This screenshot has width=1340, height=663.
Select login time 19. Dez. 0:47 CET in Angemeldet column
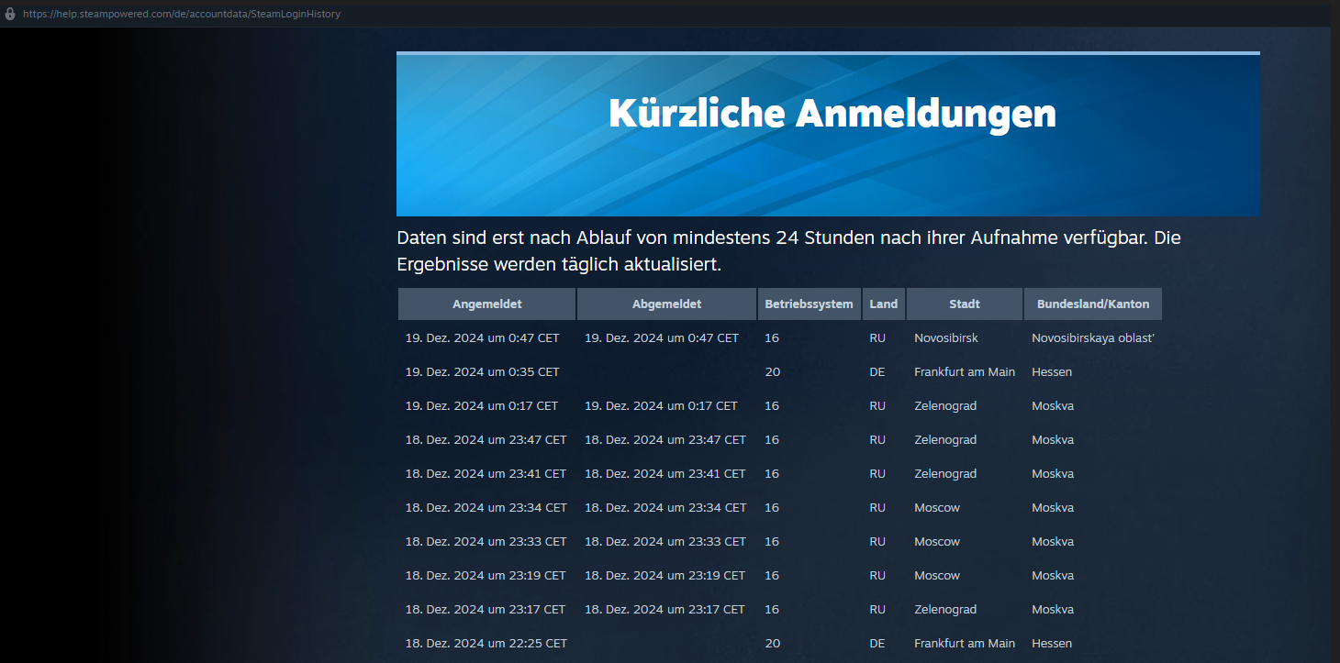[x=483, y=338]
